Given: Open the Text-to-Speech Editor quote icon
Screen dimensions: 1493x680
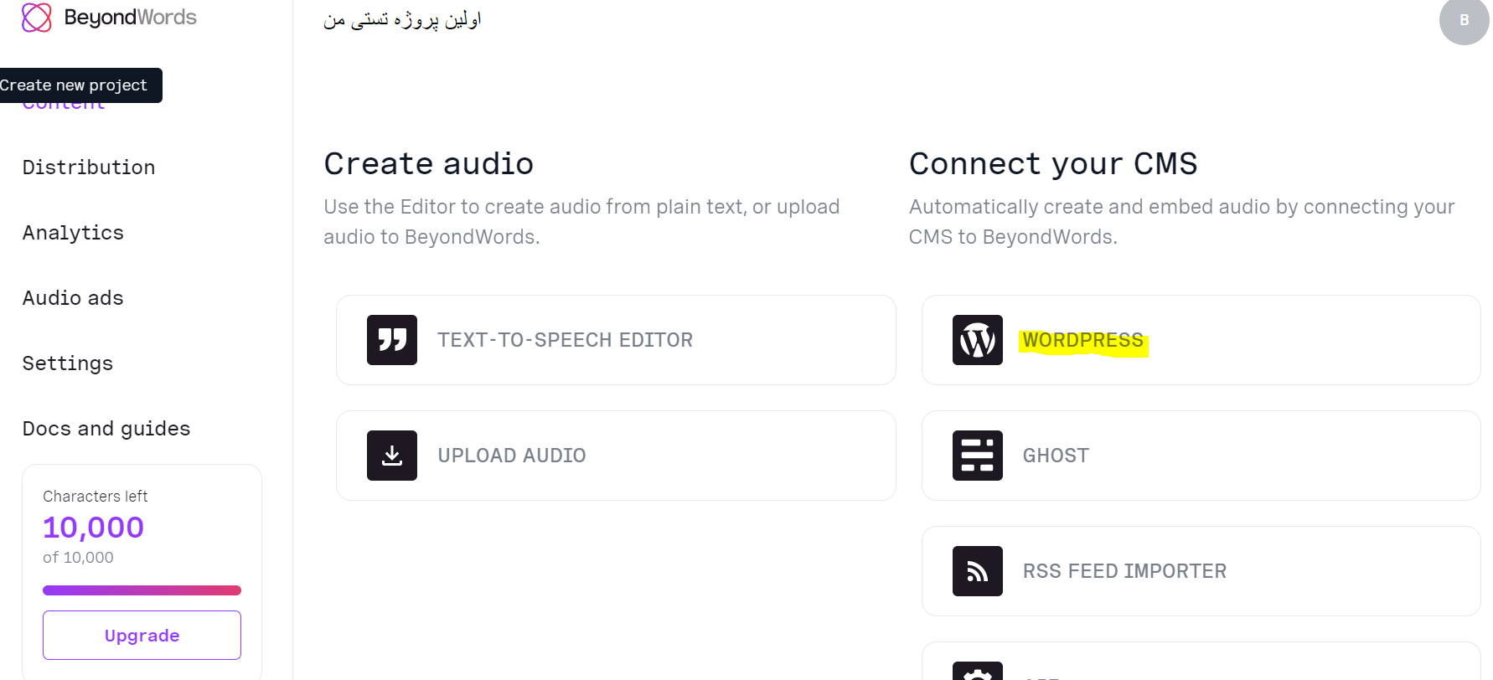Looking at the screenshot, I should point(392,340).
